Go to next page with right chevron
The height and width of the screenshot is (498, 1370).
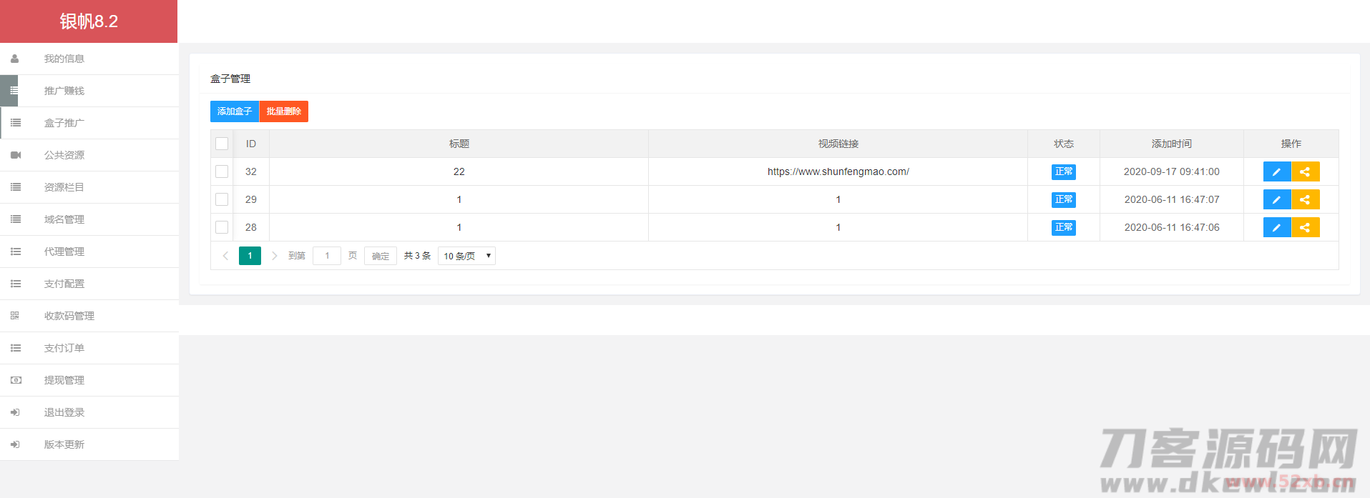pyautogui.click(x=274, y=256)
